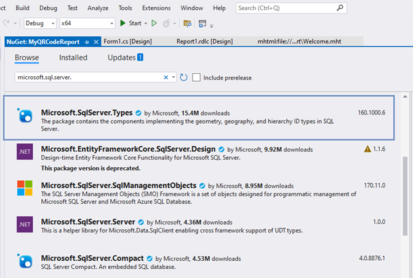Expand the Start button dropdown arrow

tap(146, 23)
